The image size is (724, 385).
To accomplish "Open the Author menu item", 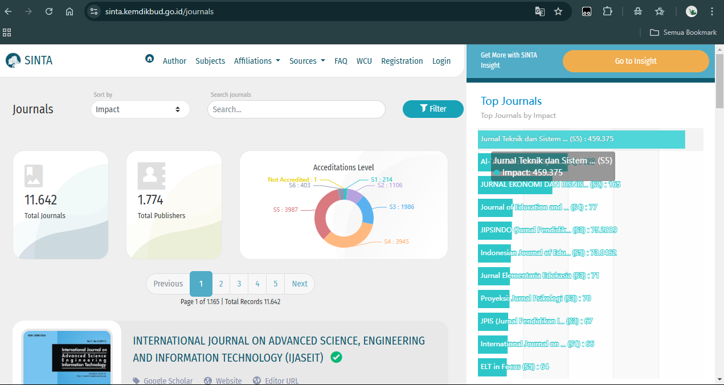I will coord(174,61).
